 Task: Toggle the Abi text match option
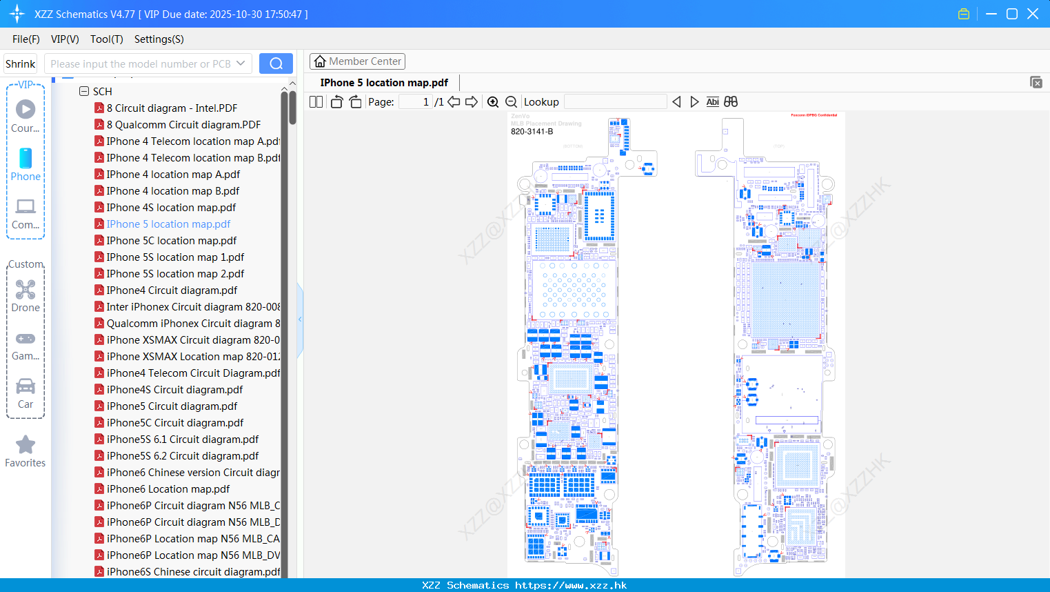(712, 101)
